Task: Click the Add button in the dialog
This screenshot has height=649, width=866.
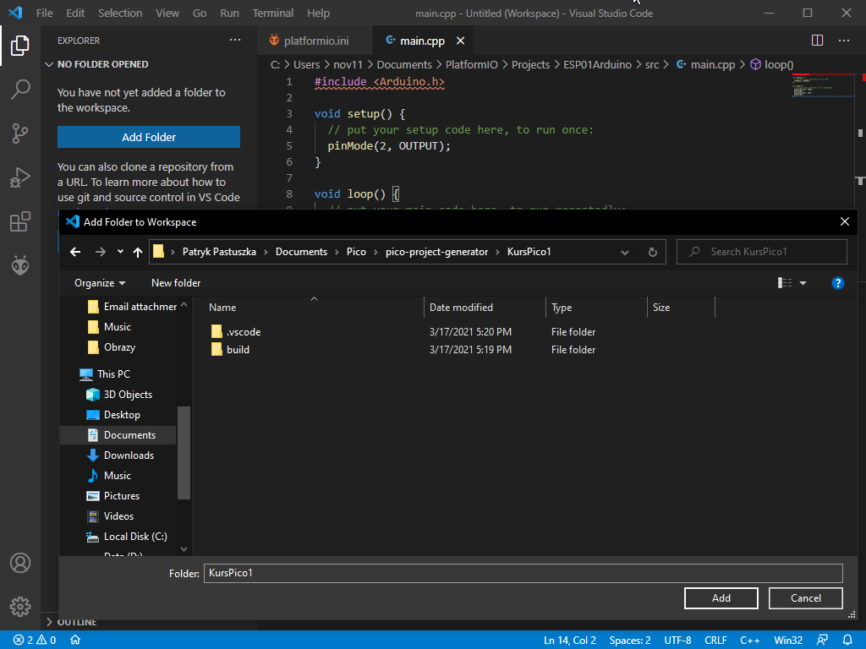Action: pyautogui.click(x=721, y=597)
